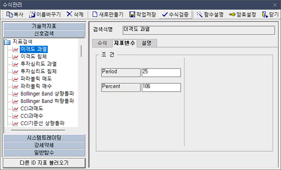Click chart icon beside 투자심리도 과열

(15, 64)
